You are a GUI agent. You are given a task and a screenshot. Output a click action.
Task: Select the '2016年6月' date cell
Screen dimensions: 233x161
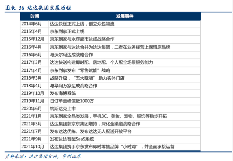[35, 55]
